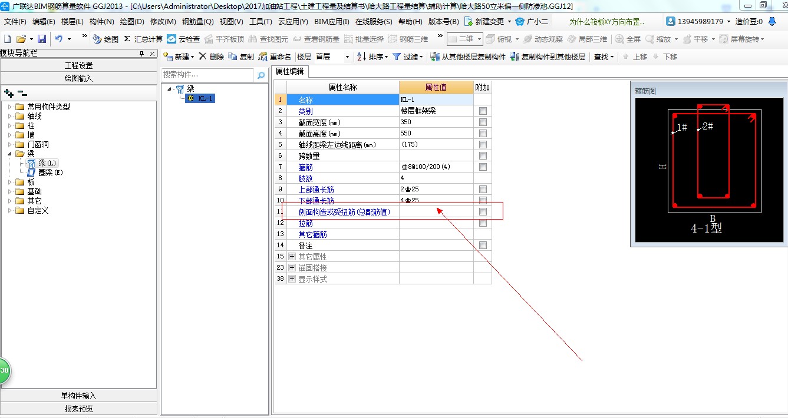Click 工程设置 navigation button

coord(78,65)
